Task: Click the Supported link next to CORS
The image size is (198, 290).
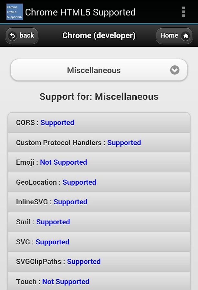Action: click(x=57, y=123)
